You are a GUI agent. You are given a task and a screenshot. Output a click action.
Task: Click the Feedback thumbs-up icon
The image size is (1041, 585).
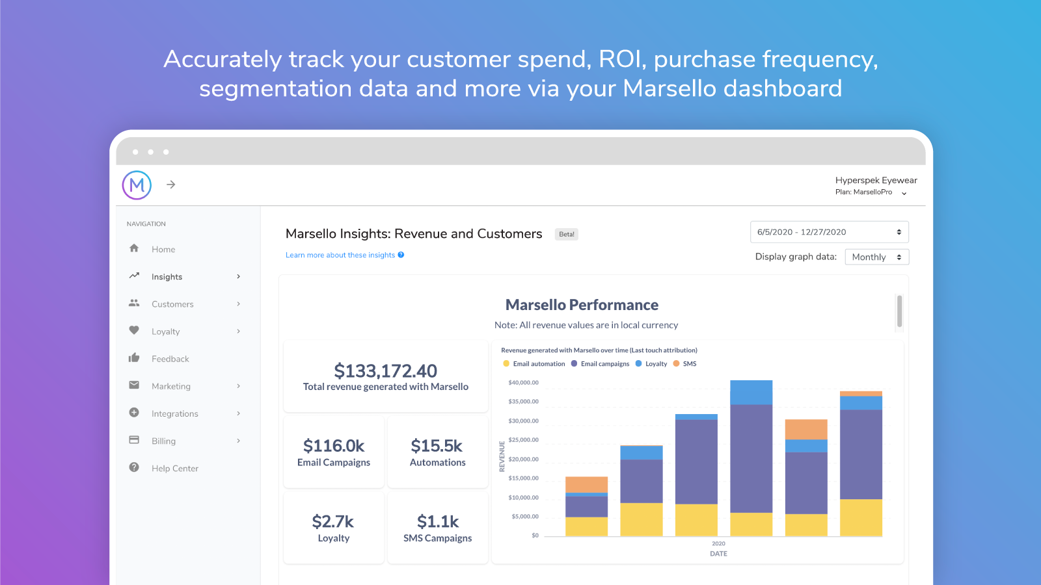(134, 357)
